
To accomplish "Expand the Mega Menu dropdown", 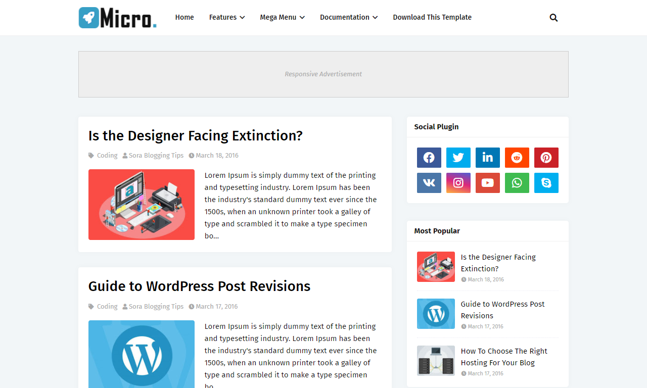I will [x=283, y=17].
